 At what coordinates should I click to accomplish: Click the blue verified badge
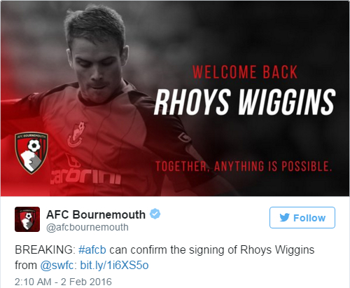pyautogui.click(x=155, y=214)
